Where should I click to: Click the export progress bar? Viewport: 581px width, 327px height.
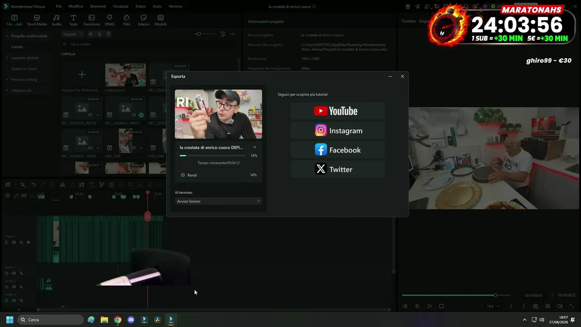[212, 155]
